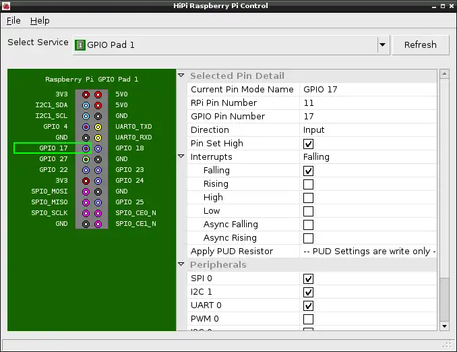The image size is (457, 352).
Task: Click the GND pin beside I2C1_SCL
Action: (x=98, y=116)
